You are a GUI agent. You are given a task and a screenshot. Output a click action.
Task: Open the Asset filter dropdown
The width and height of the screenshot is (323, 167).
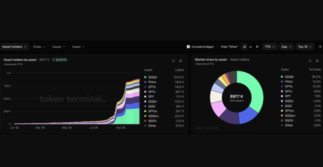(79, 47)
